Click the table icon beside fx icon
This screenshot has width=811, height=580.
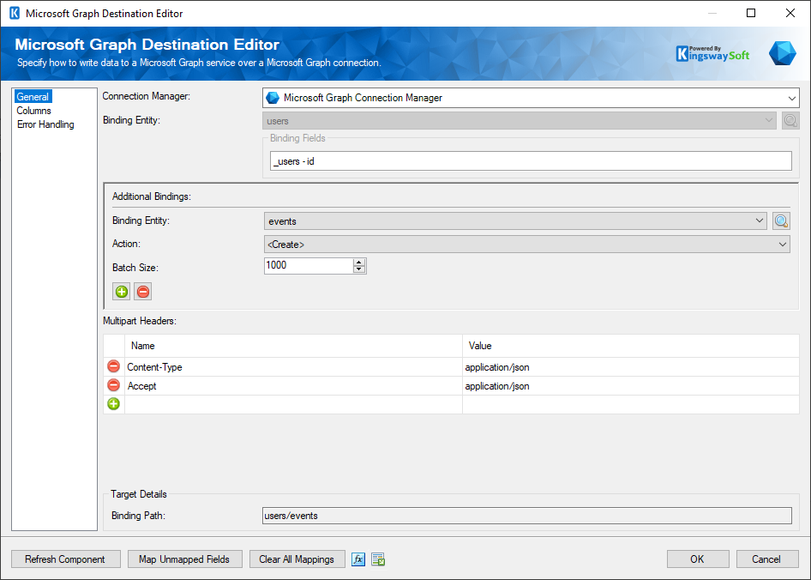[x=378, y=559]
